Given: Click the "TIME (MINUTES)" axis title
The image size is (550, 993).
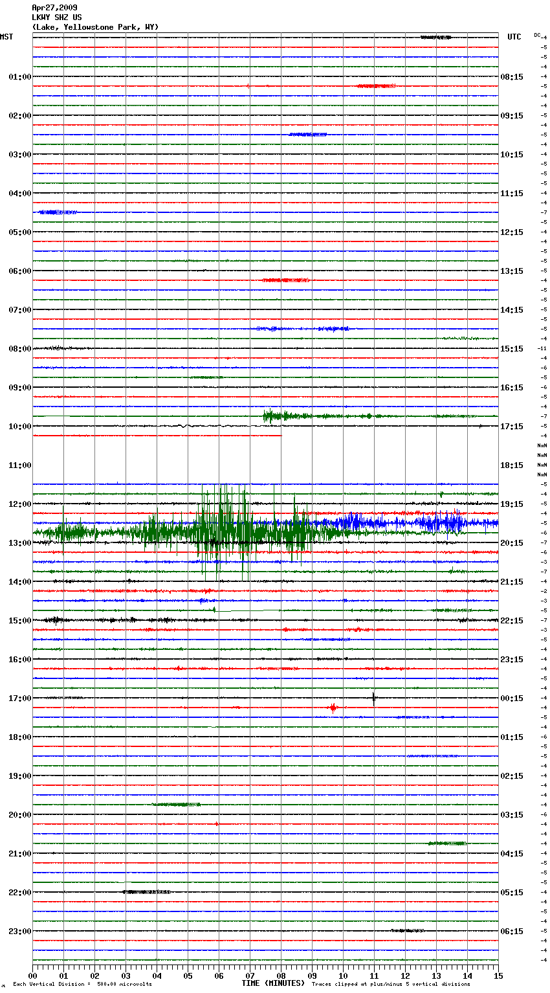Looking at the screenshot, I should [273, 983].
